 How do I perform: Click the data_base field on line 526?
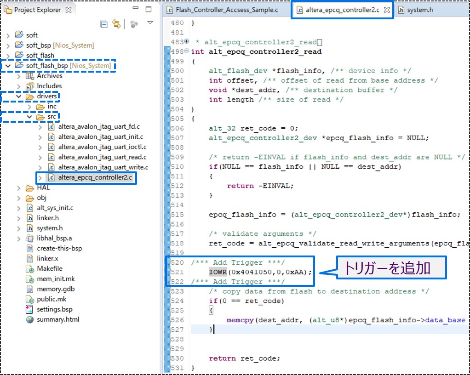[x=445, y=320]
